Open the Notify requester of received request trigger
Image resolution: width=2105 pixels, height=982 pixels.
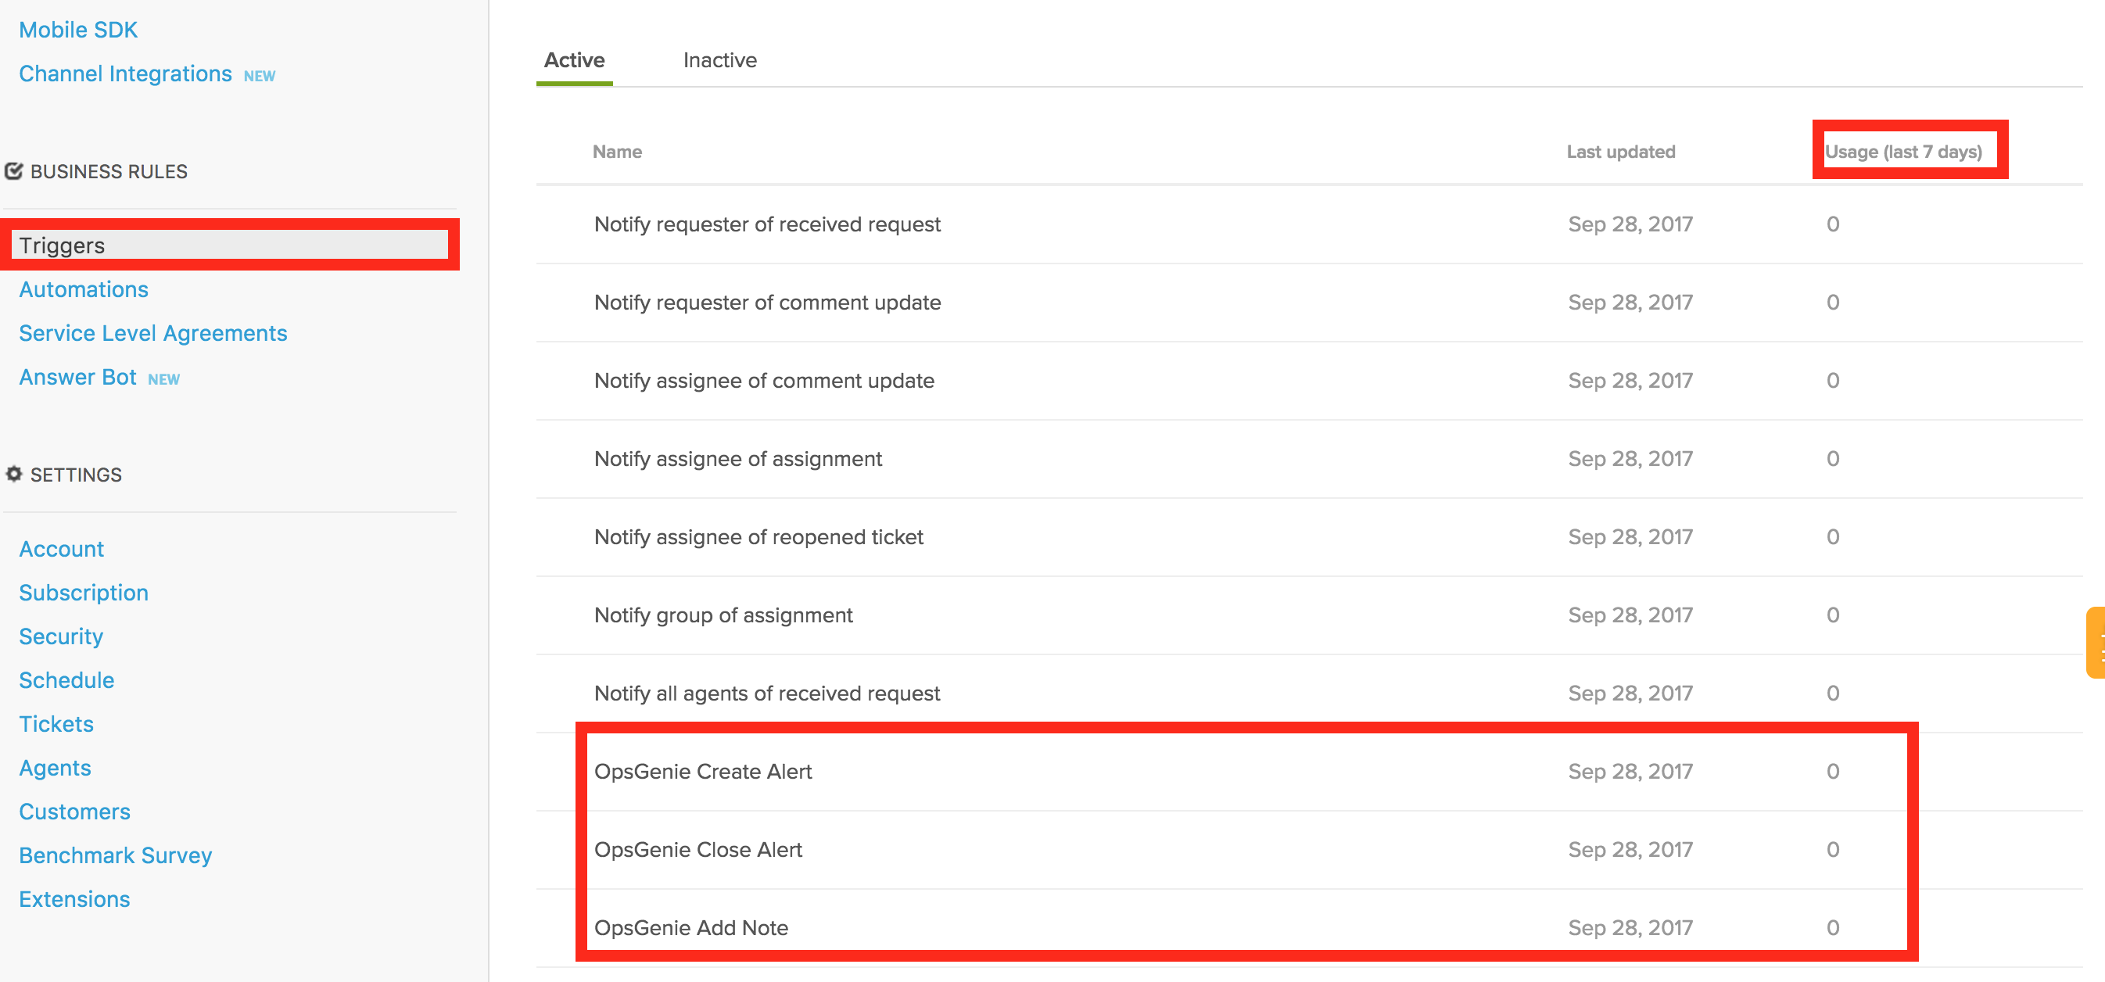coord(766,224)
